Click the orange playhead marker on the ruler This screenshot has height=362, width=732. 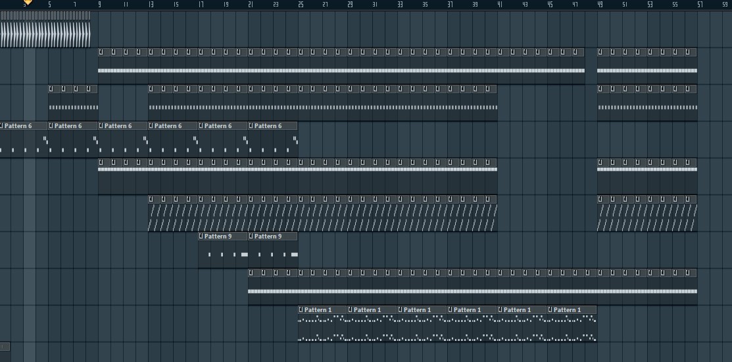[x=28, y=3]
